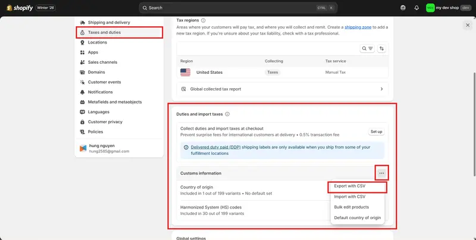The image size is (476, 240).
Task: Focus the top Search bar
Action: point(238,8)
